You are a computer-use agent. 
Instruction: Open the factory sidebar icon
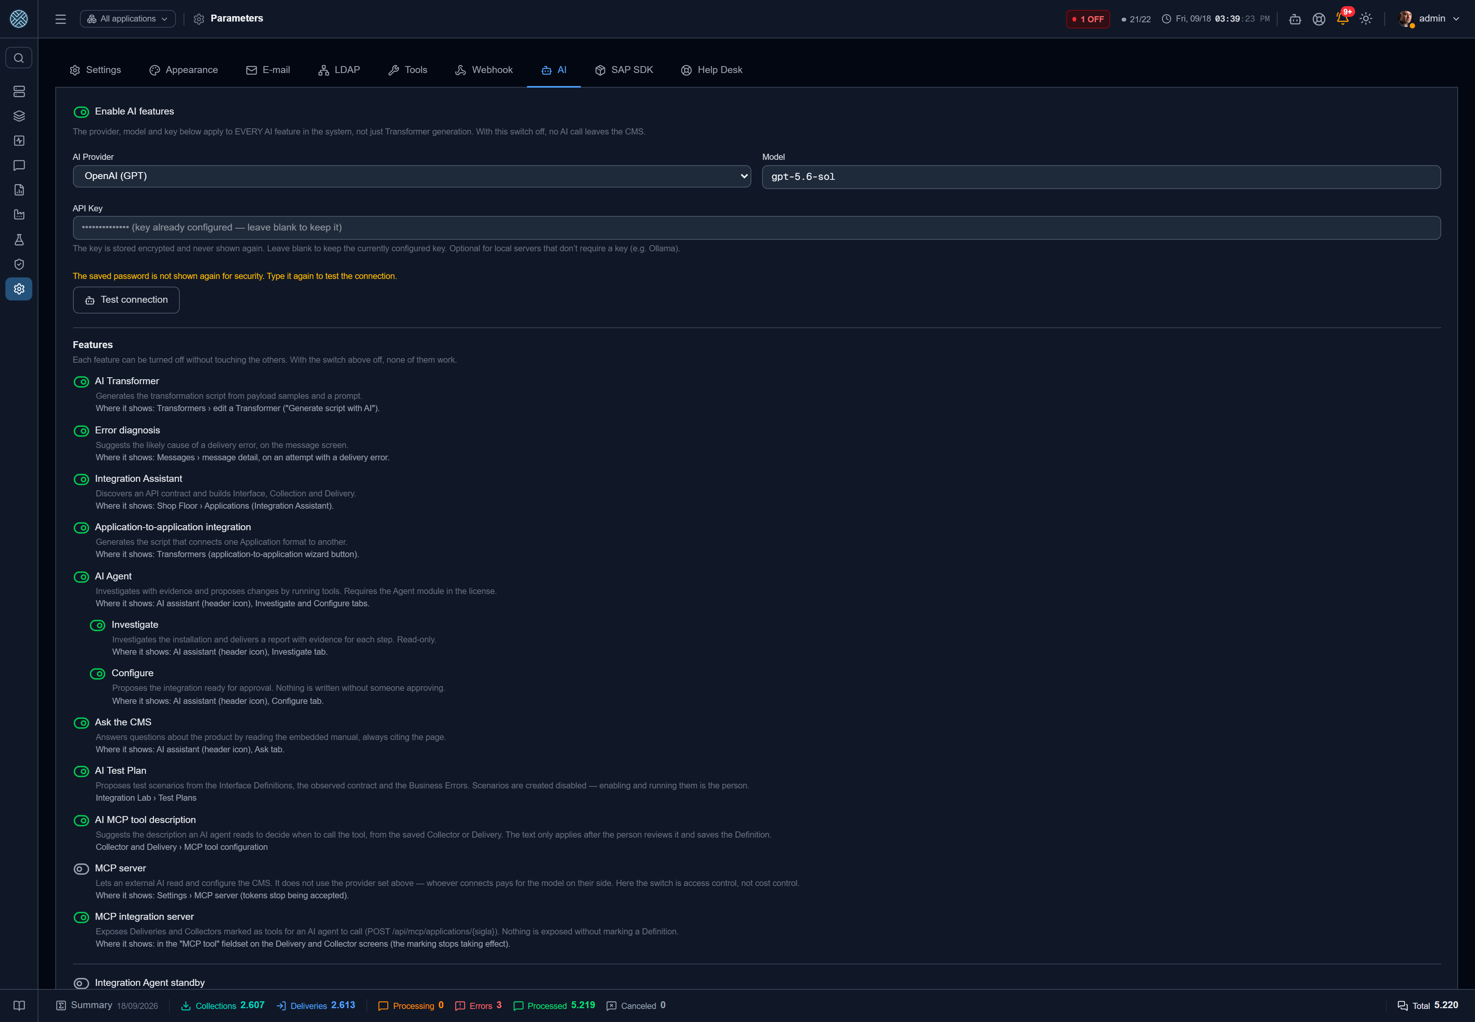pyautogui.click(x=18, y=214)
